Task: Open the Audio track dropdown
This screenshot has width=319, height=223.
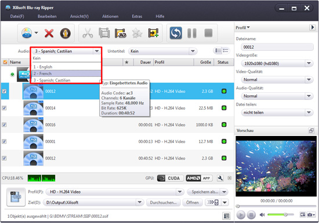Action: click(97, 51)
